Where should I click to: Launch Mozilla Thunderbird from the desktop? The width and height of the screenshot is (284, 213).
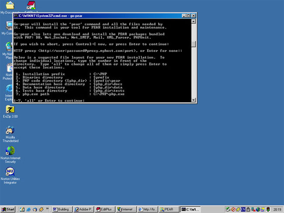(9, 131)
